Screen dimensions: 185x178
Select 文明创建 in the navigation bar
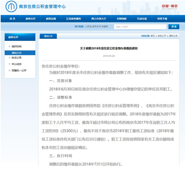point(122,19)
